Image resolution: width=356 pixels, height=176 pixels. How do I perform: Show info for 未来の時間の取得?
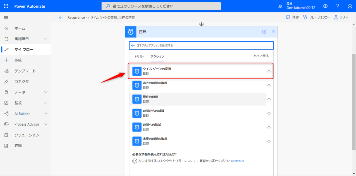coord(269,142)
